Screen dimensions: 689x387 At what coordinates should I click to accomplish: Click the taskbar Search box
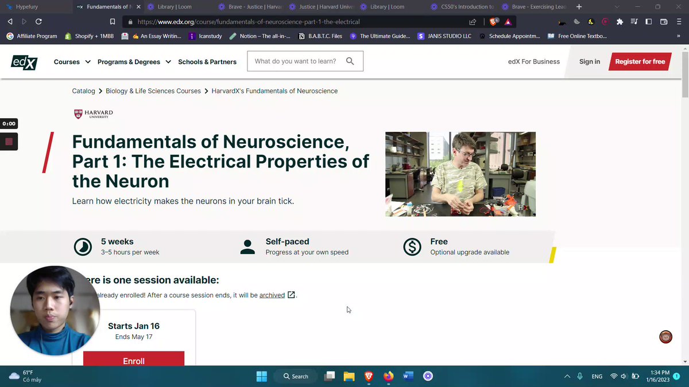click(296, 376)
